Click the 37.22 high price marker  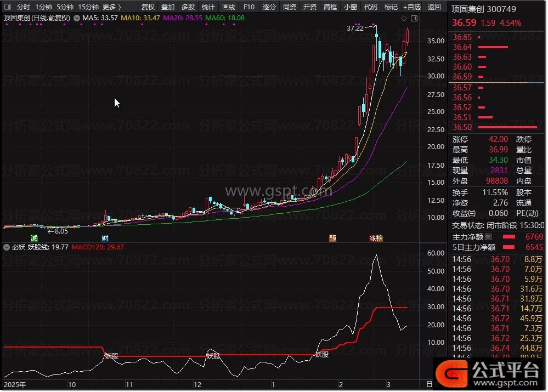[355, 28]
